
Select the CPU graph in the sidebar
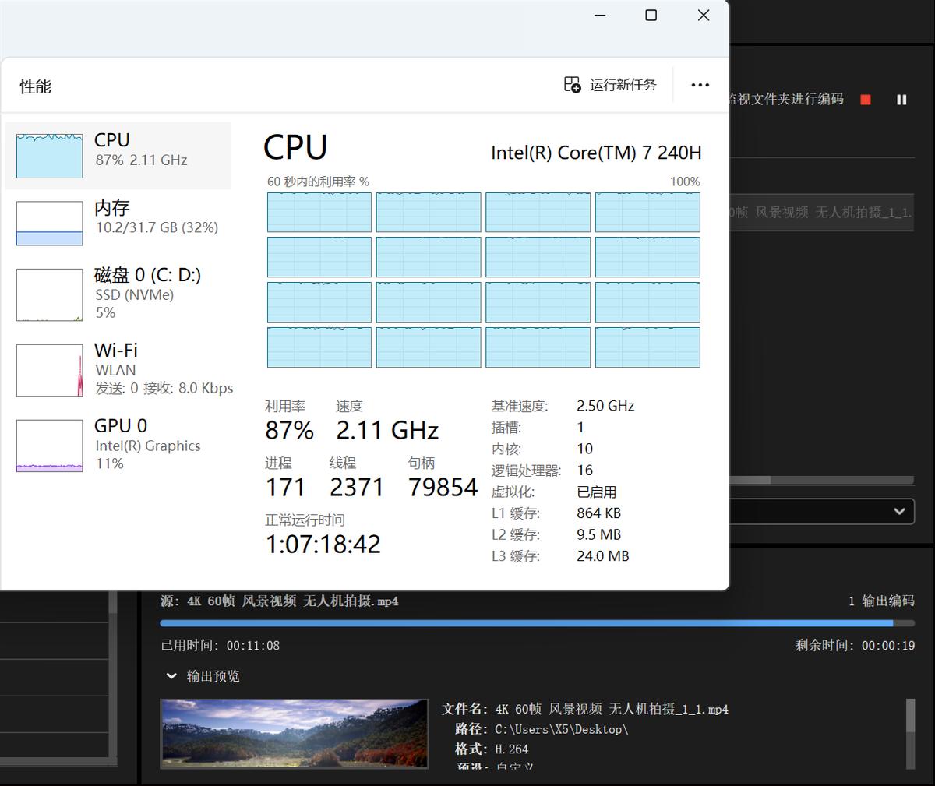(x=117, y=154)
